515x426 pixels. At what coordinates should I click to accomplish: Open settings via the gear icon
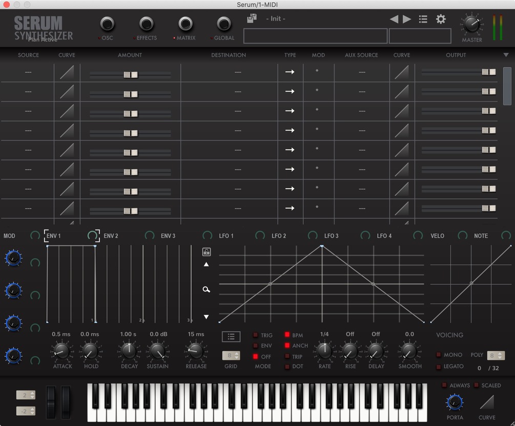[x=441, y=19]
